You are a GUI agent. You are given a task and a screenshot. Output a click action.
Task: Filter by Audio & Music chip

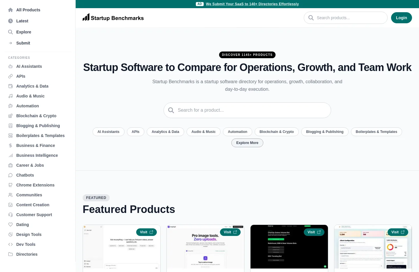point(203,132)
